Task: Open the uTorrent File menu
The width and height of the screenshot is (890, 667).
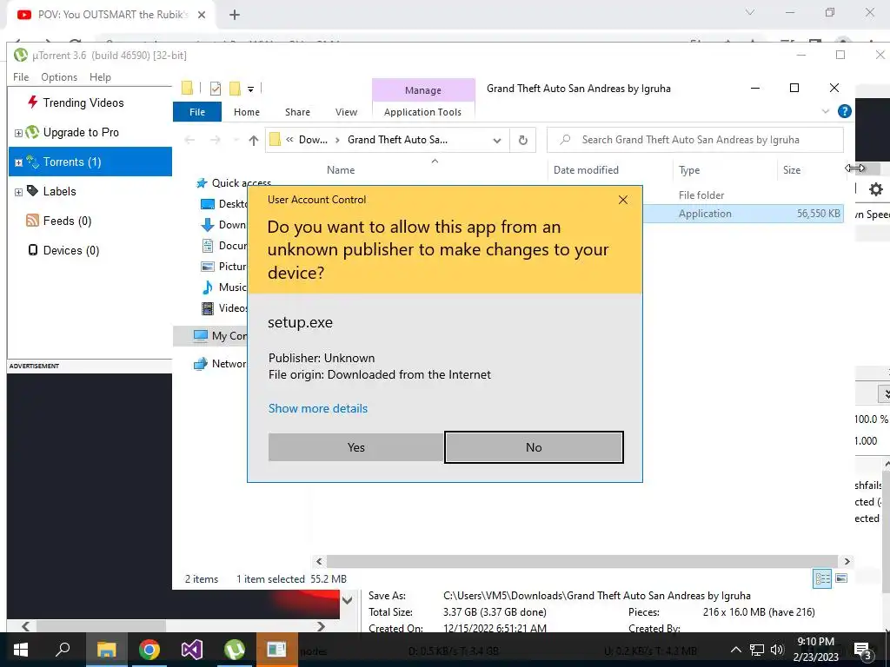Action: (21, 77)
